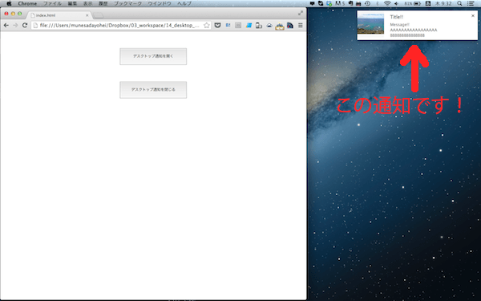
Task: Dismiss the Title!! notification with its X
Action: pos(473,16)
